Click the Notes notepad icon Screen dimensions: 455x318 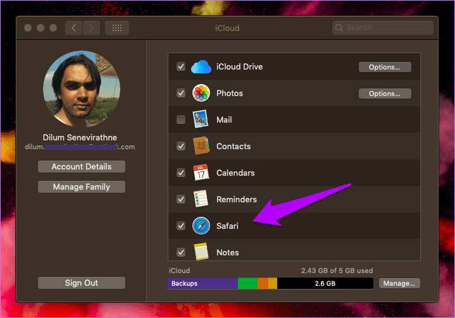[x=201, y=252]
